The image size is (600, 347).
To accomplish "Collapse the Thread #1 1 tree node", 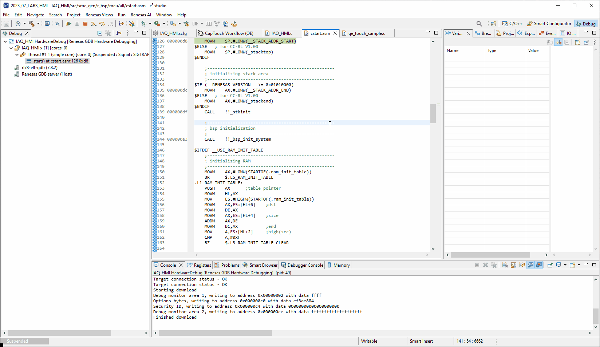I will (x=17, y=55).
